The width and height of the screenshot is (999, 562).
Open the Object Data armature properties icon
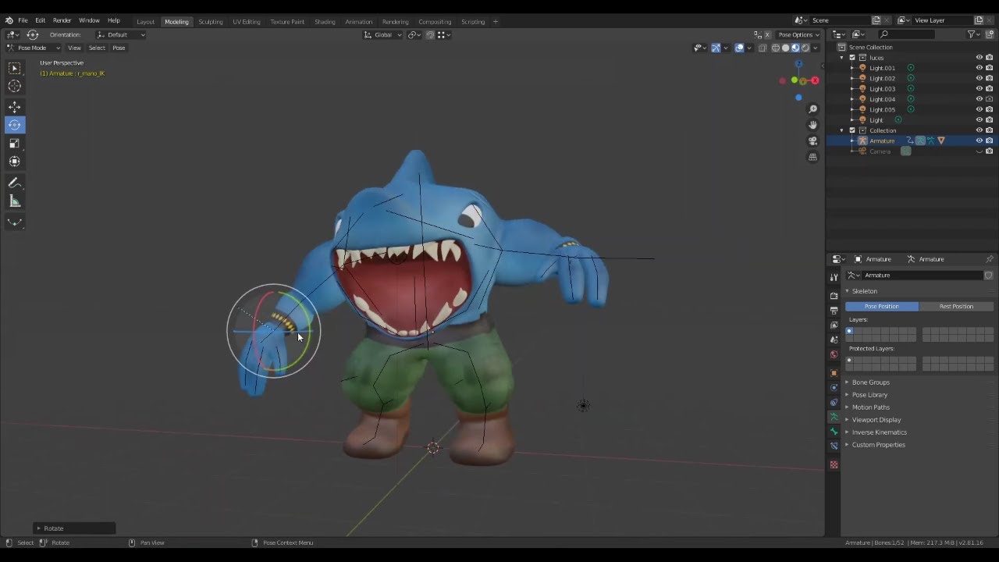[x=834, y=418]
